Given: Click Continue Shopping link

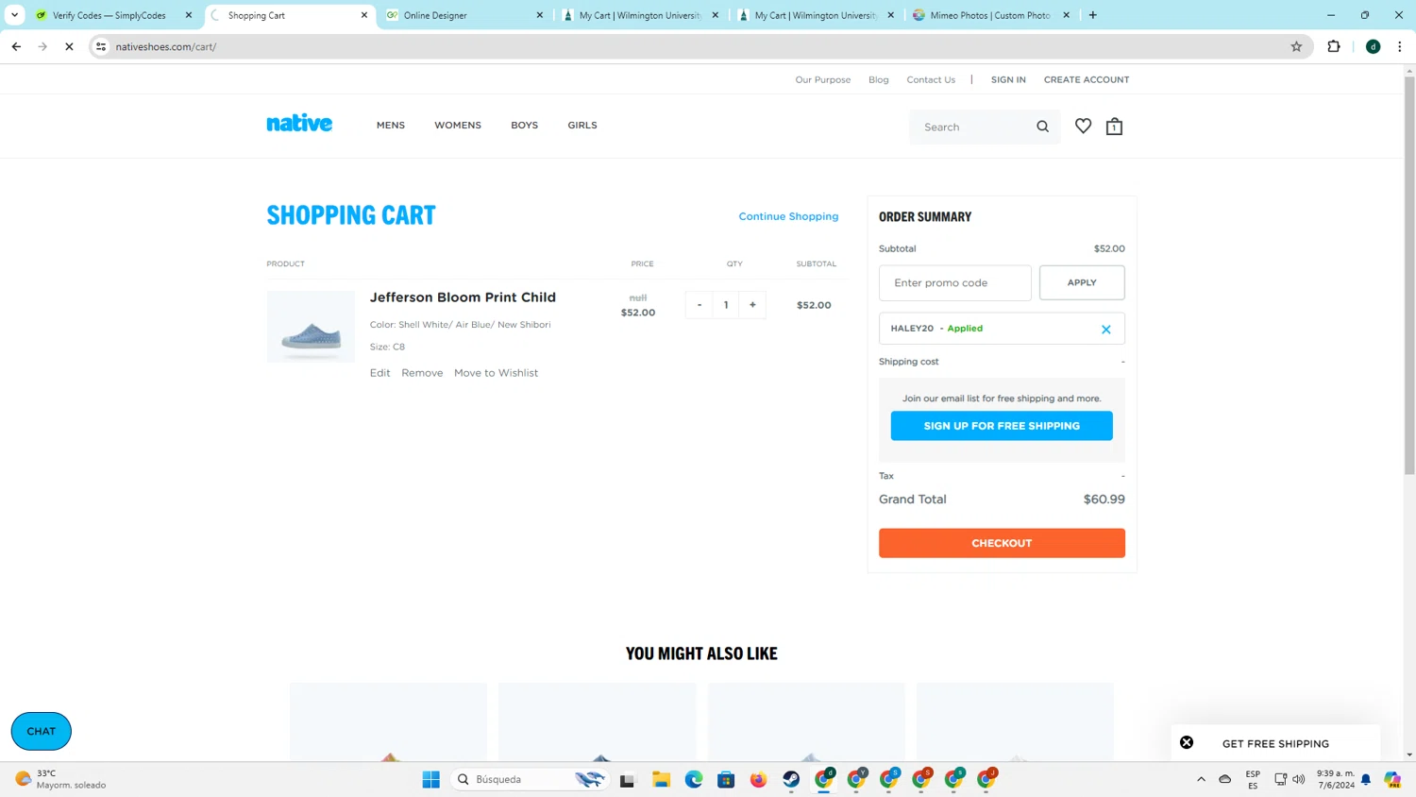Looking at the screenshot, I should click(788, 216).
